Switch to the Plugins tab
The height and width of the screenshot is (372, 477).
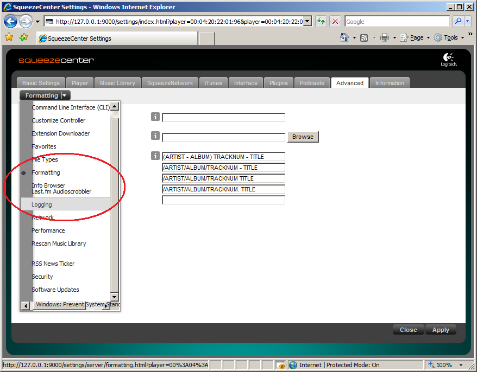point(279,83)
